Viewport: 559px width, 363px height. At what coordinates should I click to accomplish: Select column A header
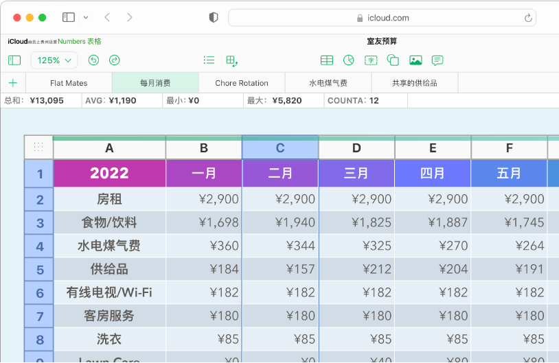(109, 148)
